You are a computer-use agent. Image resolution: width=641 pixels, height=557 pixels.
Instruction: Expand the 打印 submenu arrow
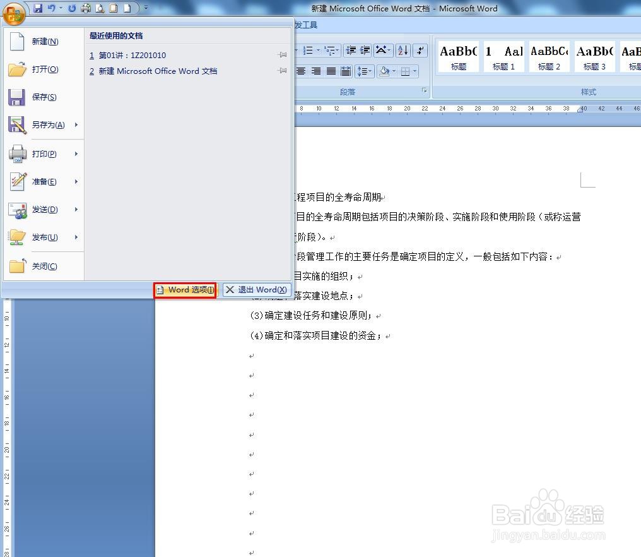tap(76, 154)
